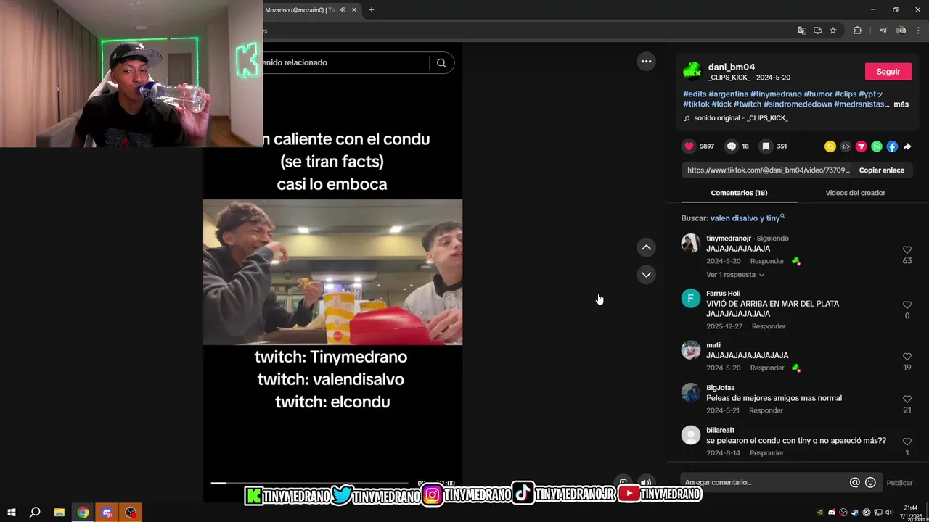Open a new browser tab

coord(372,10)
